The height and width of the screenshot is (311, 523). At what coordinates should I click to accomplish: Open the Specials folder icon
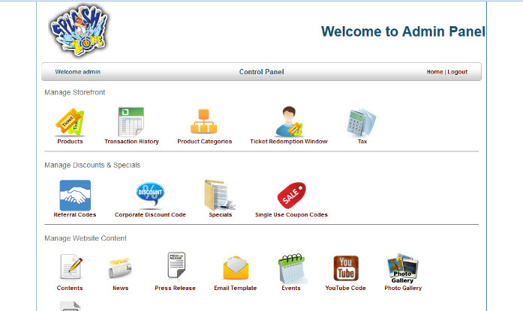(x=220, y=195)
